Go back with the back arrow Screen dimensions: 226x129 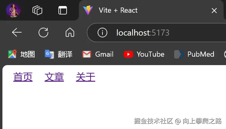(x=17, y=33)
